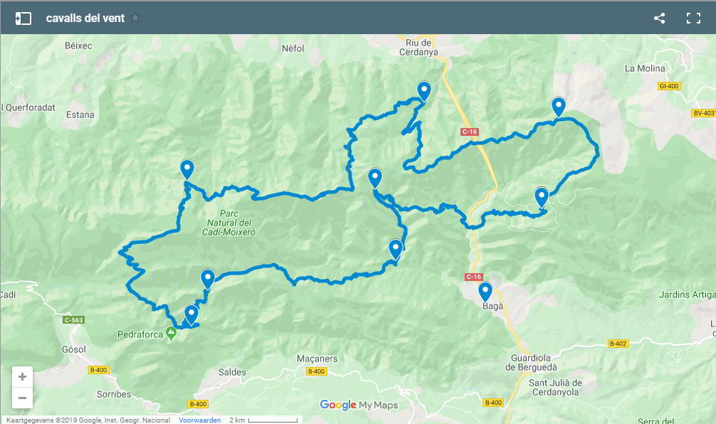
Task: Open the Voorwaarden terms link
Action: click(199, 420)
